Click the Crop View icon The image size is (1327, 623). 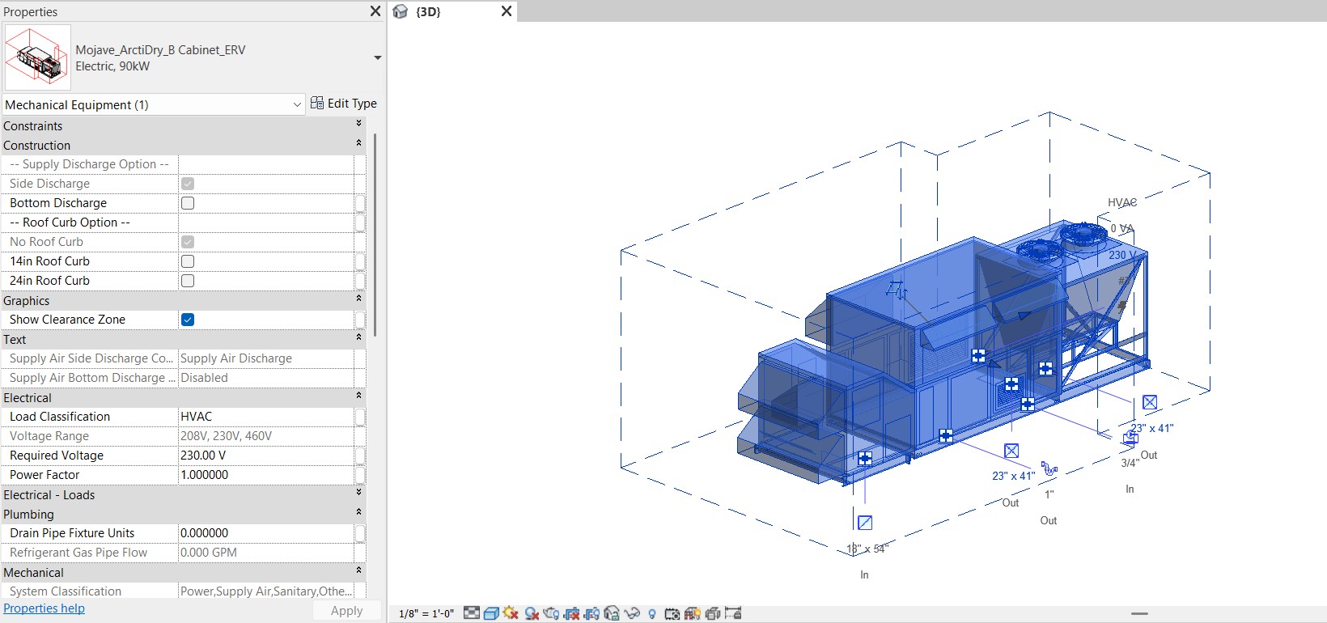coord(571,613)
